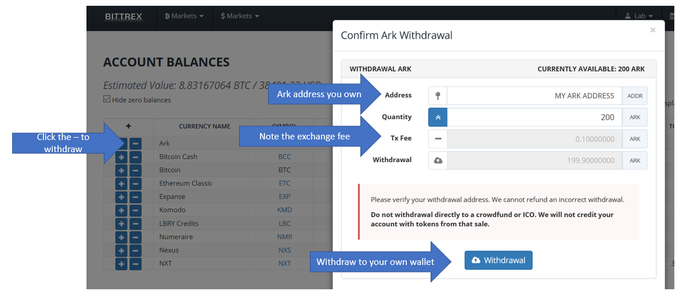Click into the Quantity field showing 200

pos(534,117)
